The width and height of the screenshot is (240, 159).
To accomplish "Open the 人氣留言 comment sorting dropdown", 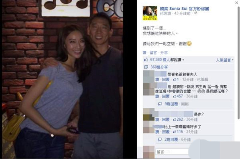I will coord(225,60).
